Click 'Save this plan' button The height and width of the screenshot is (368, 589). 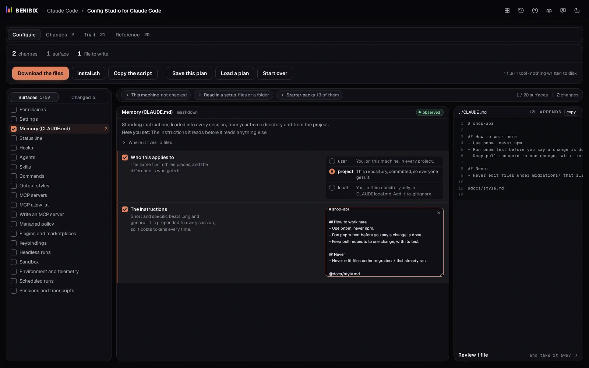190,73
